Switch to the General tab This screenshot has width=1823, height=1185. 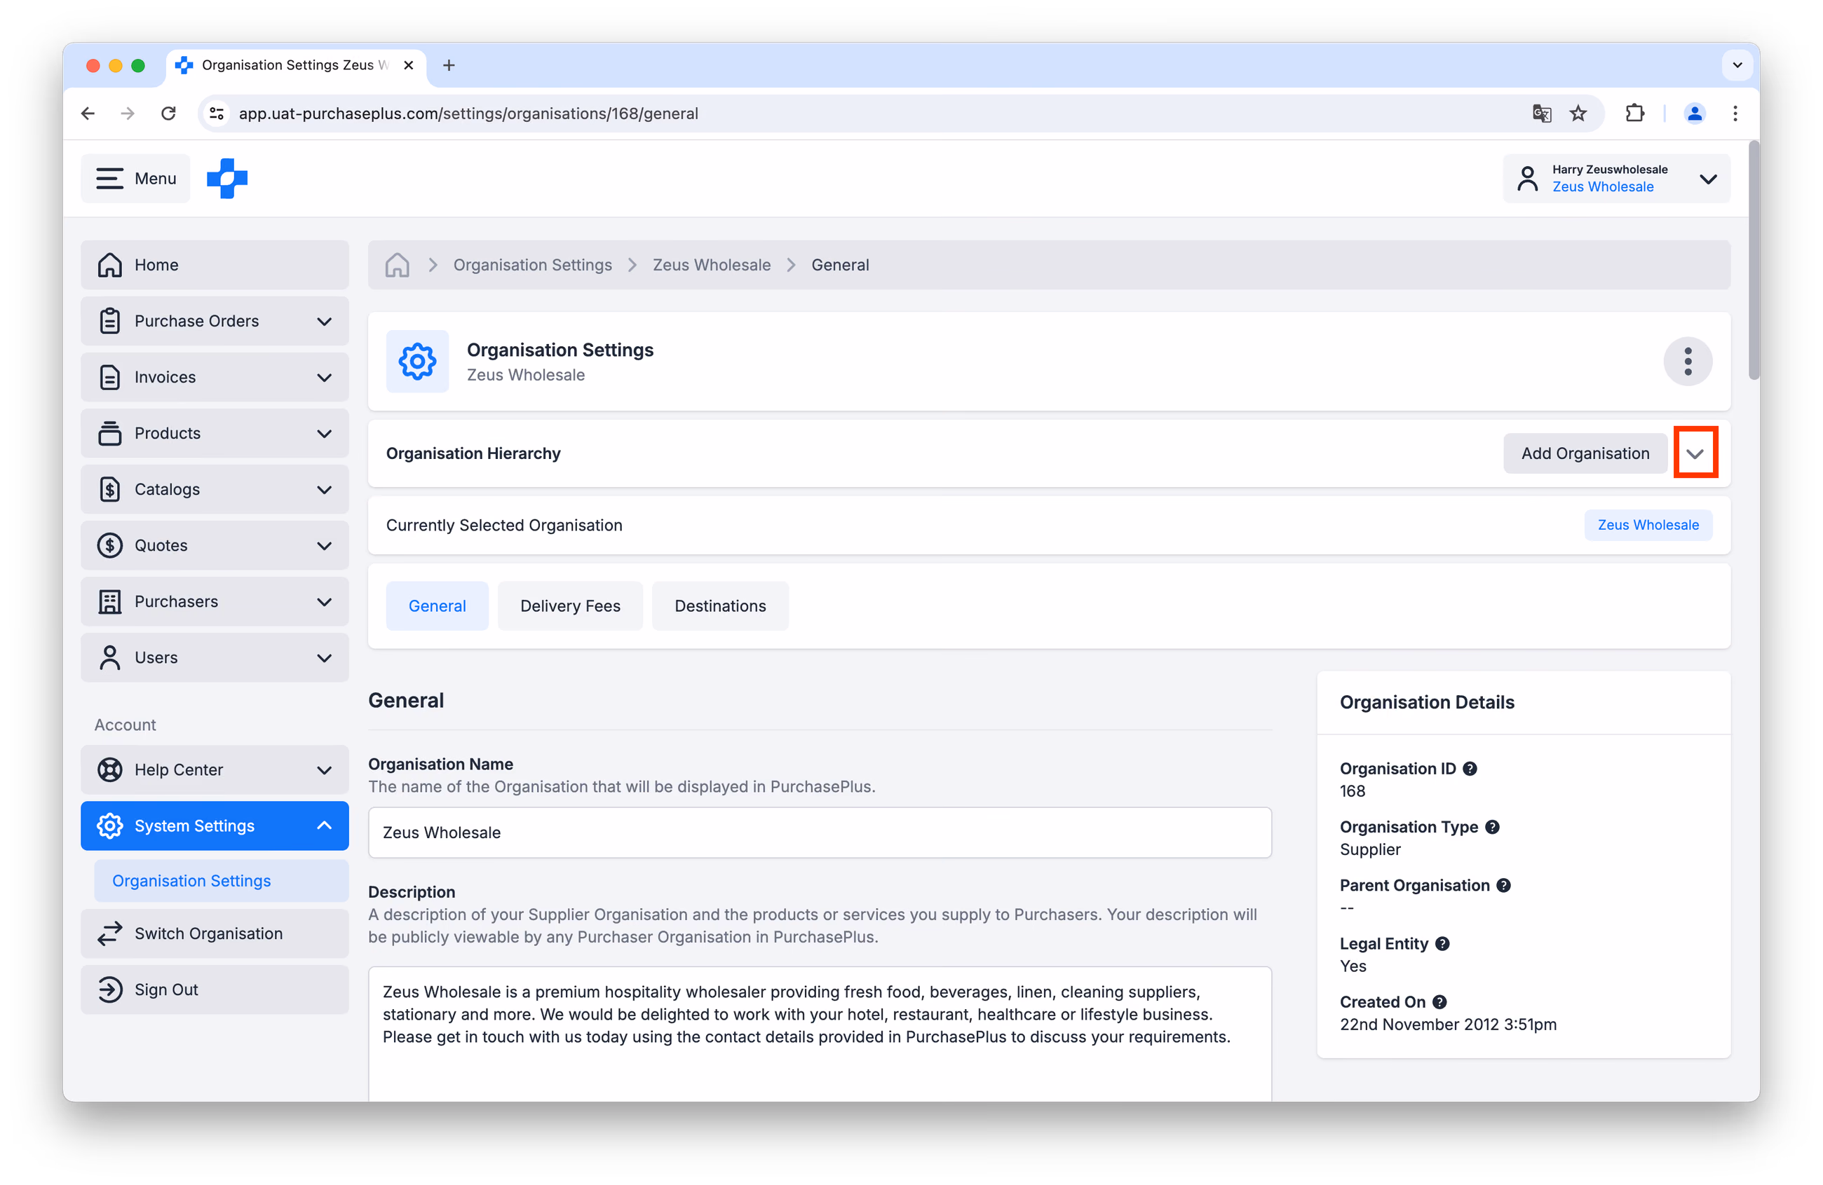(x=437, y=606)
